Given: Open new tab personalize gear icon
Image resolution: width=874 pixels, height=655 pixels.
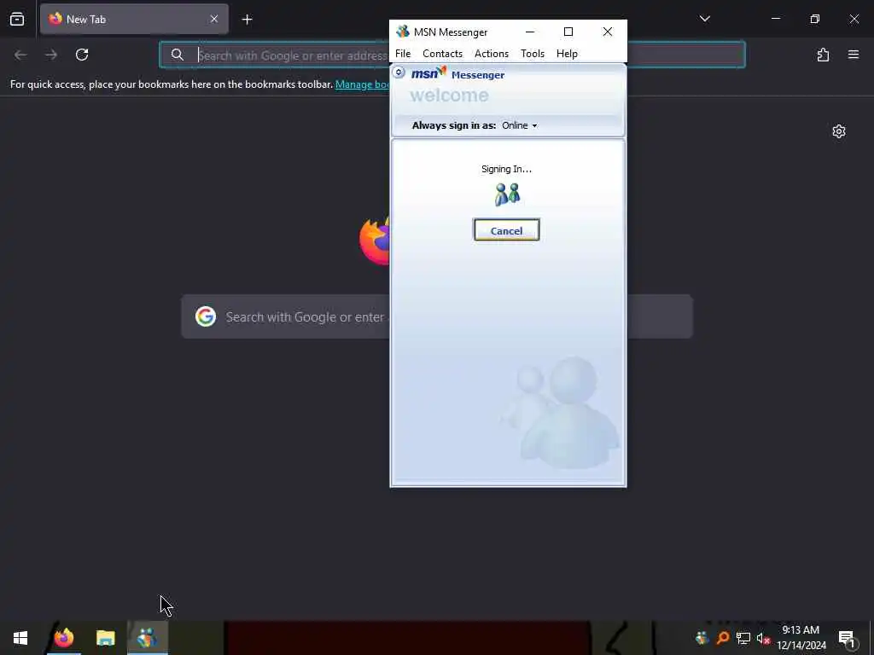Looking at the screenshot, I should pyautogui.click(x=839, y=131).
